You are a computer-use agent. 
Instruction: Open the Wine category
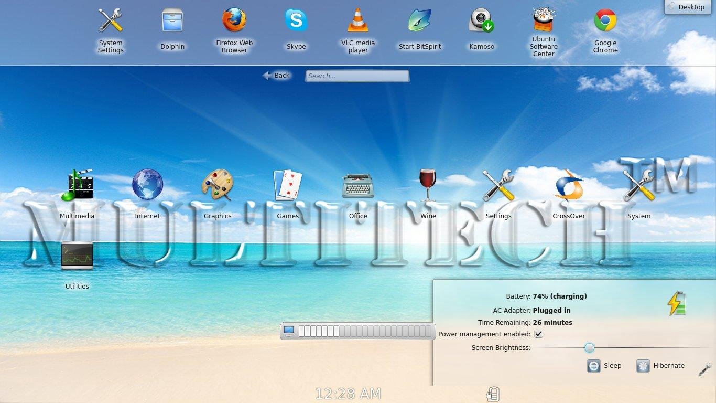(x=428, y=194)
